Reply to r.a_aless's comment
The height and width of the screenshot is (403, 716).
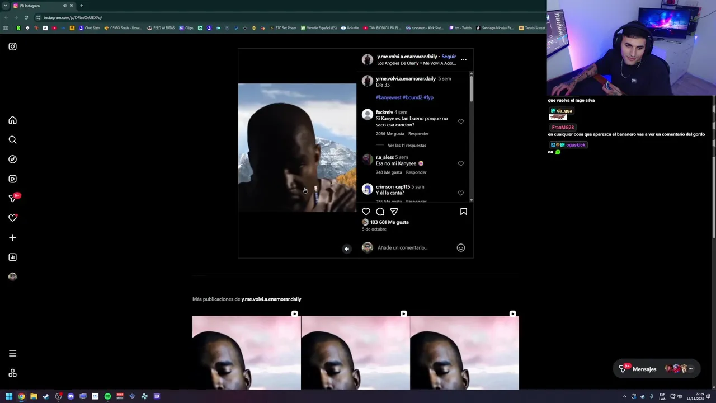point(416,172)
